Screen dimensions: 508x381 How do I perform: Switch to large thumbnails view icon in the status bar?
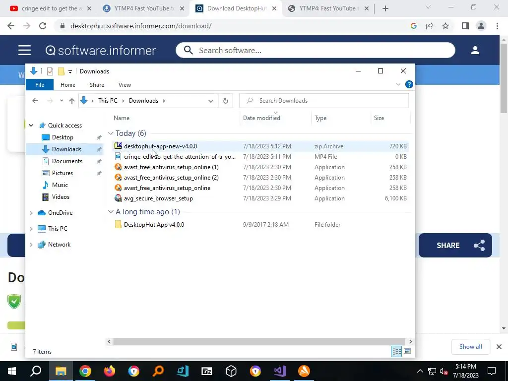tap(407, 352)
